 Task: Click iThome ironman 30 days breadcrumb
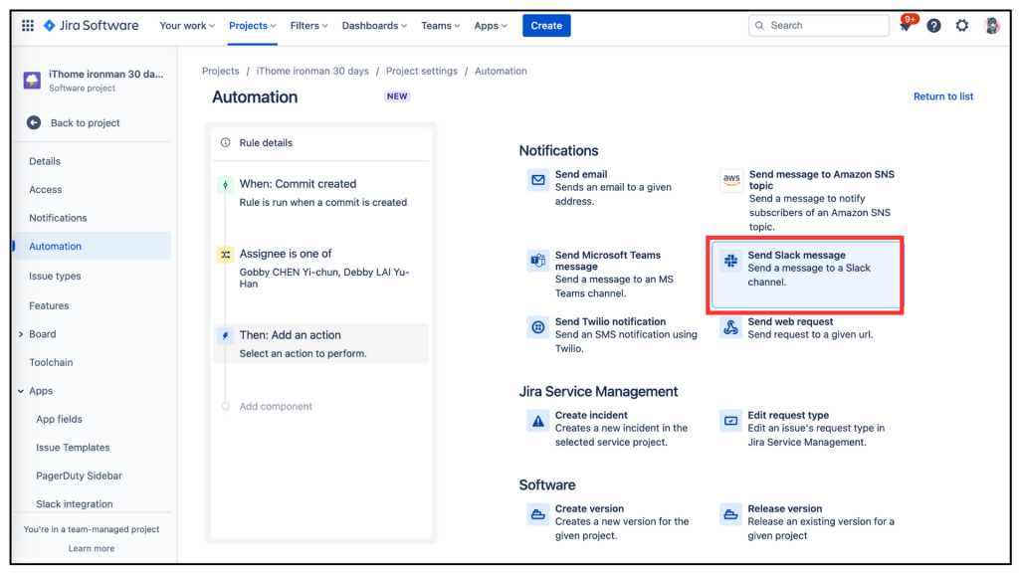tap(311, 71)
